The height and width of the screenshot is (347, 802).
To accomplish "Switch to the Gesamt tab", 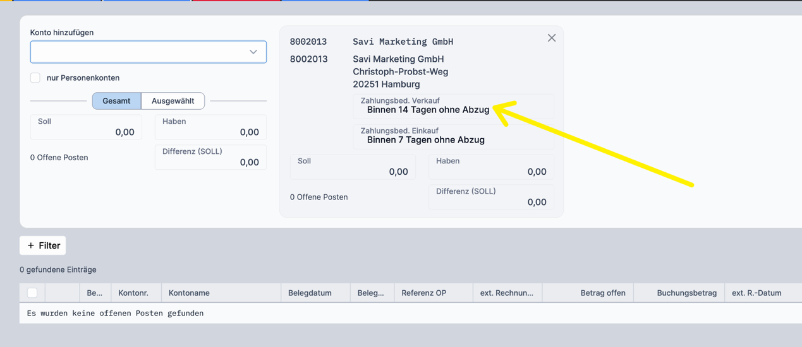I will click(x=116, y=101).
